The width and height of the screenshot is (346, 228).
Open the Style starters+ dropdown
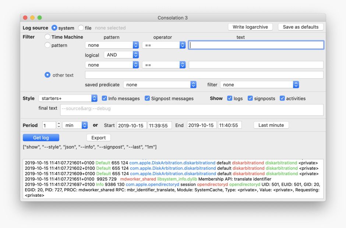pos(68,99)
